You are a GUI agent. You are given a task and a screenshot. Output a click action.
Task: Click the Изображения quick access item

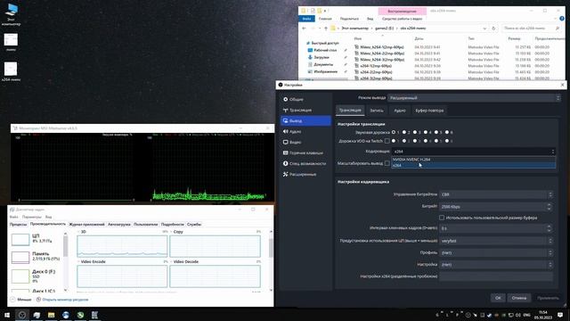325,71
